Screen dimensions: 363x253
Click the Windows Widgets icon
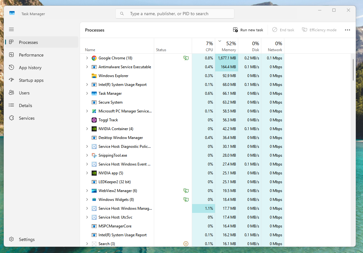(x=94, y=200)
